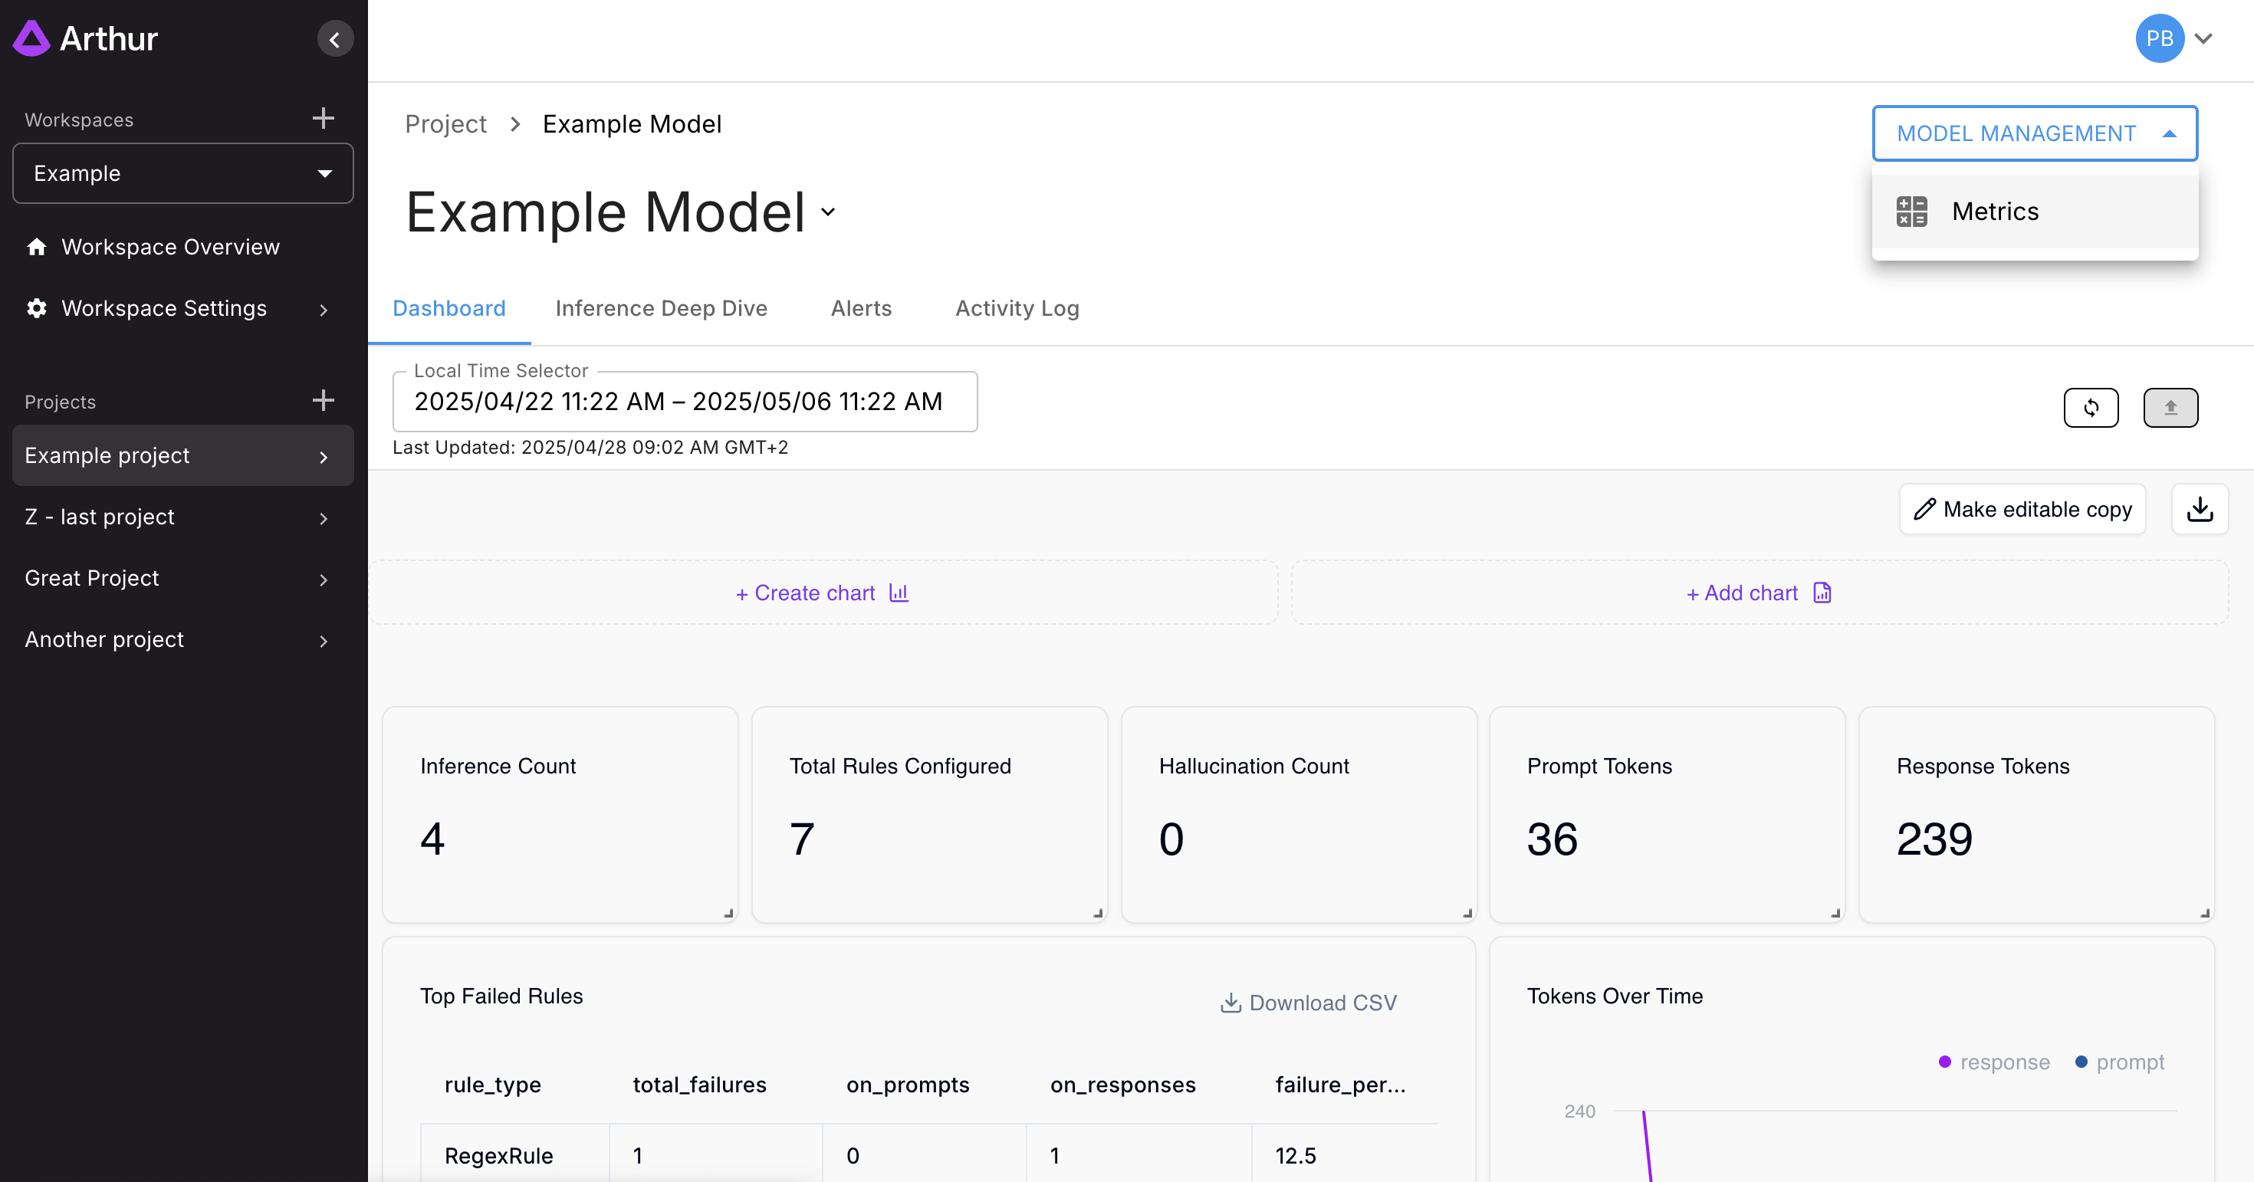Add a new project with plus icon
This screenshot has width=2254, height=1182.
point(323,400)
